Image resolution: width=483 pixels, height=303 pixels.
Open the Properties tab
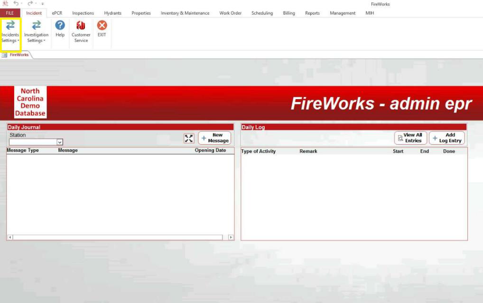pos(141,13)
